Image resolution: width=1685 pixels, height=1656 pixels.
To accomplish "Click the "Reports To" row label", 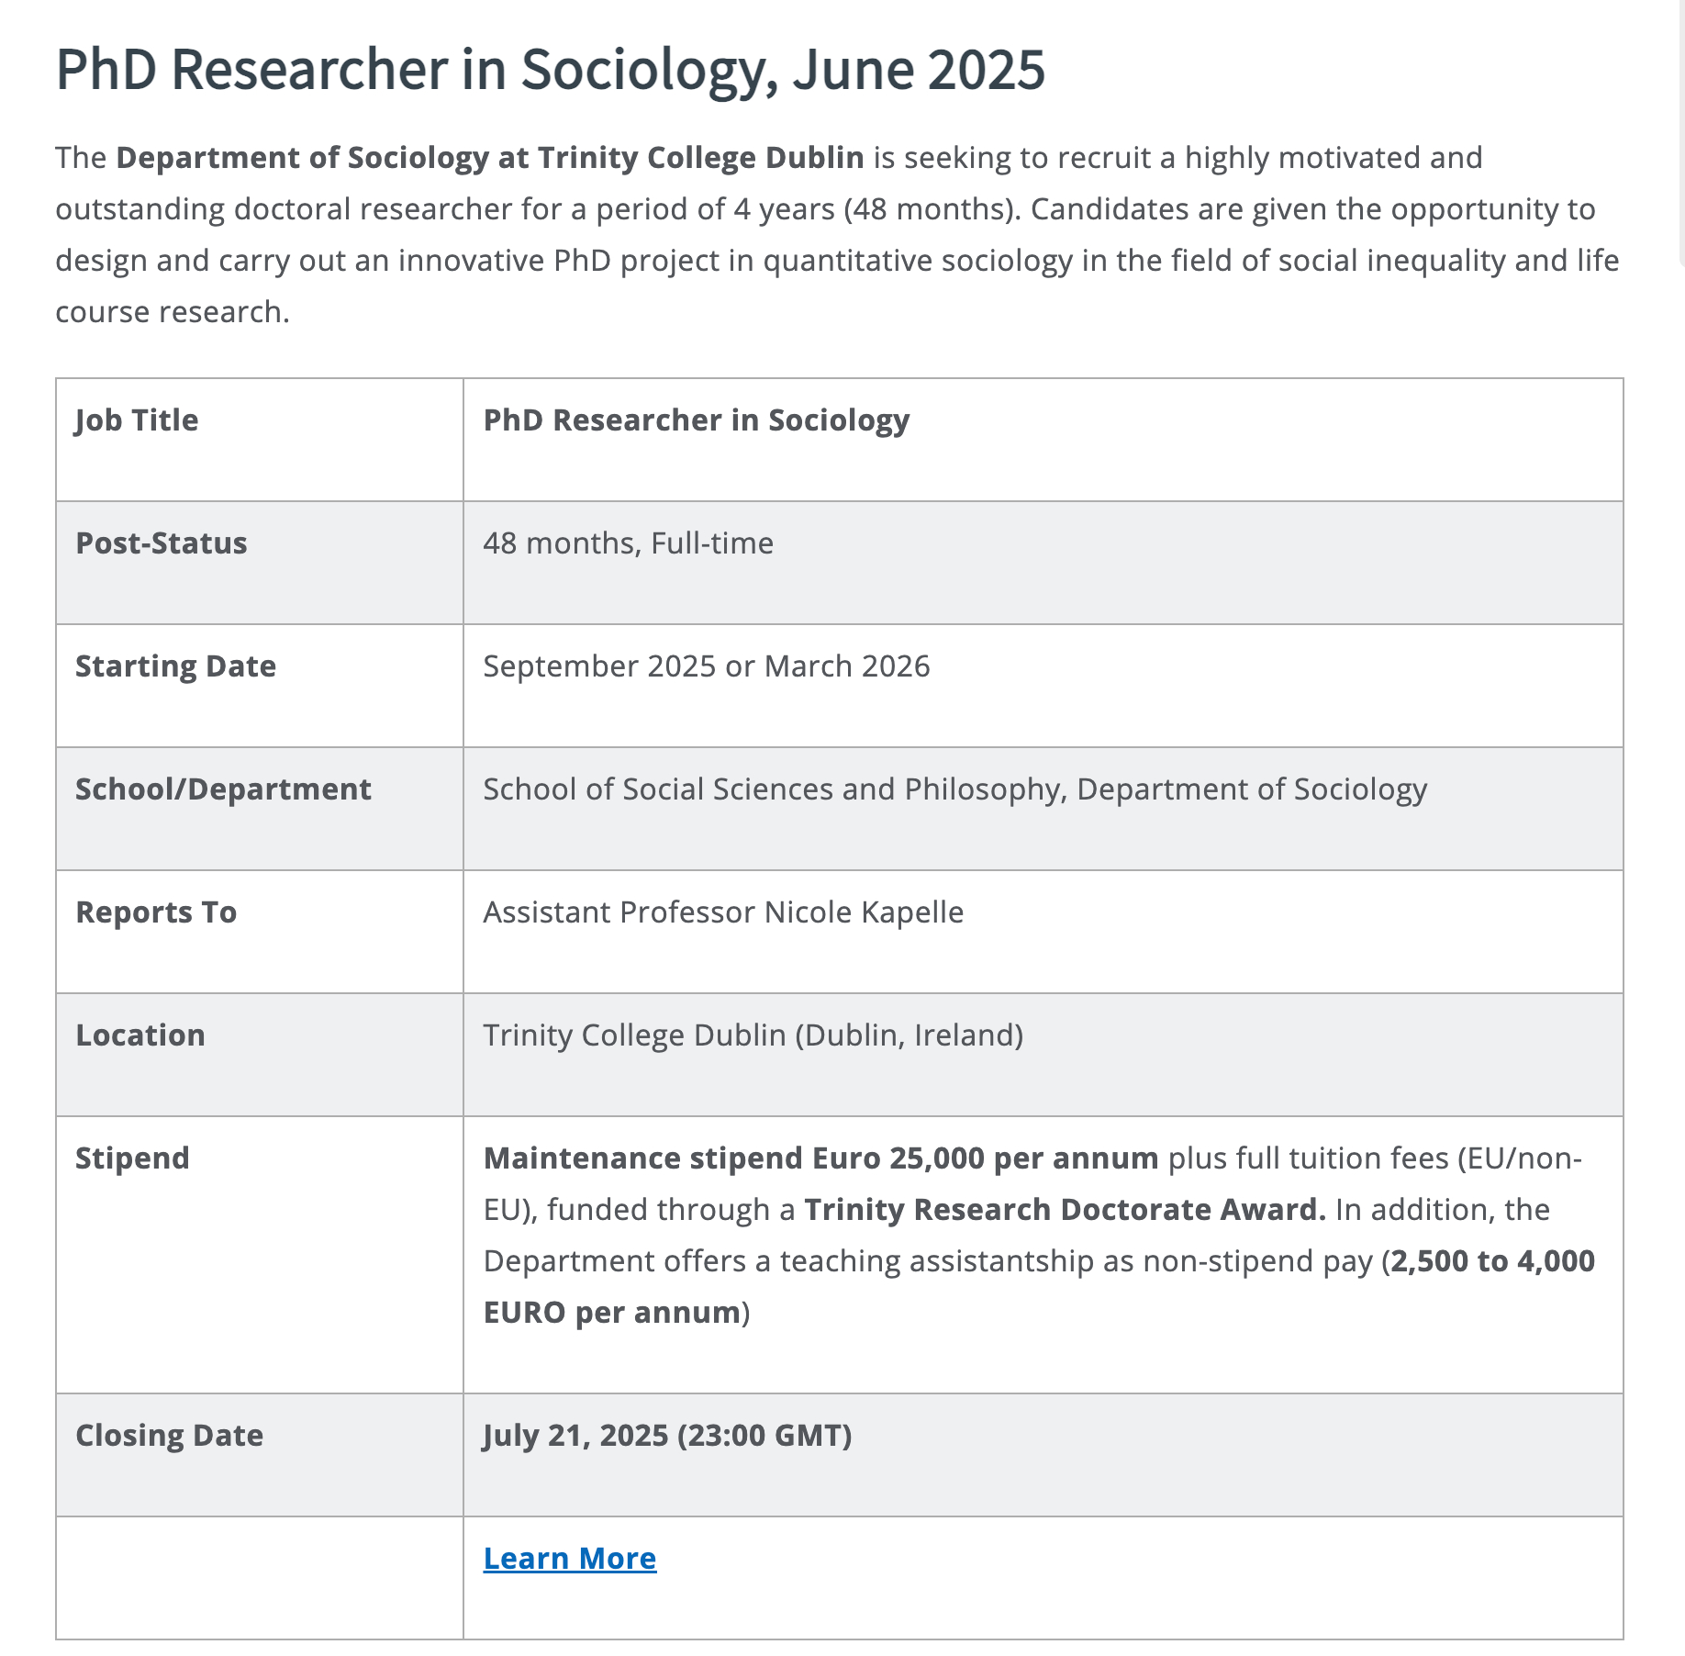I will (x=156, y=912).
